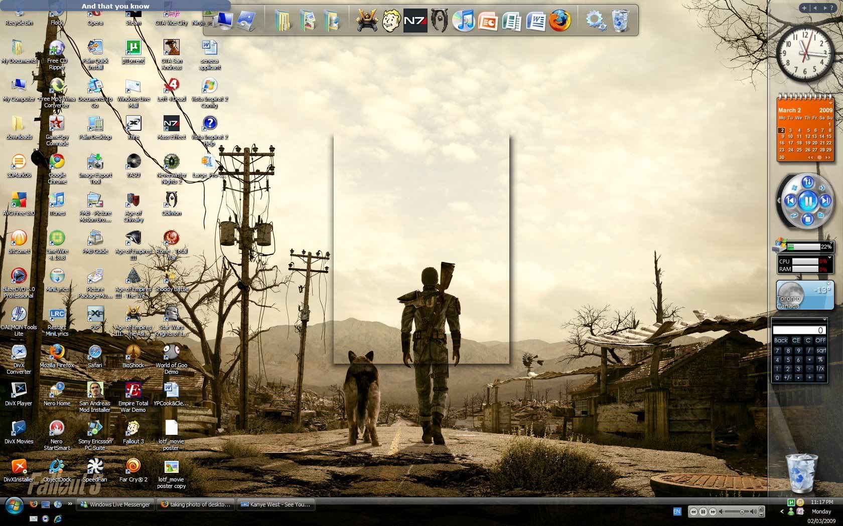
Task: Open DAEMON Tools Lite shortcut
Action: pos(19,322)
